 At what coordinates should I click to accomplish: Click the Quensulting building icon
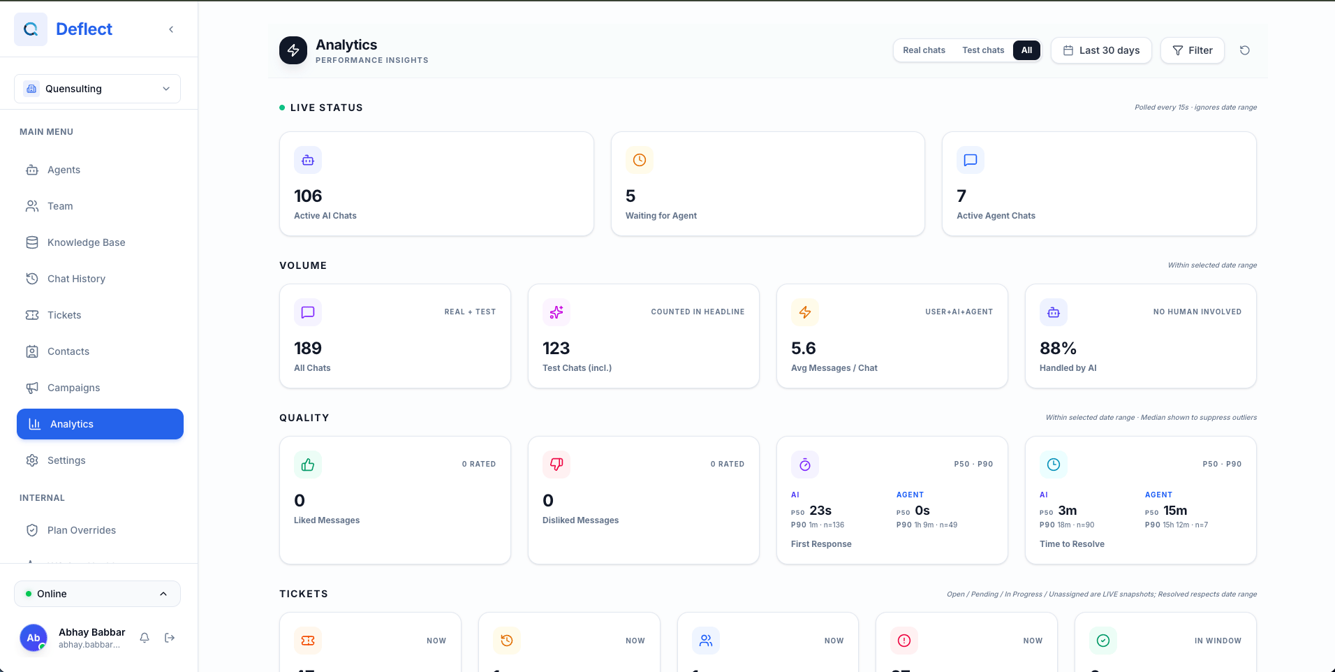click(31, 89)
